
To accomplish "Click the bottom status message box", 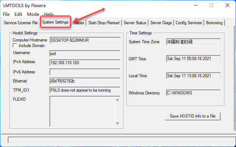I will tap(122, 140).
